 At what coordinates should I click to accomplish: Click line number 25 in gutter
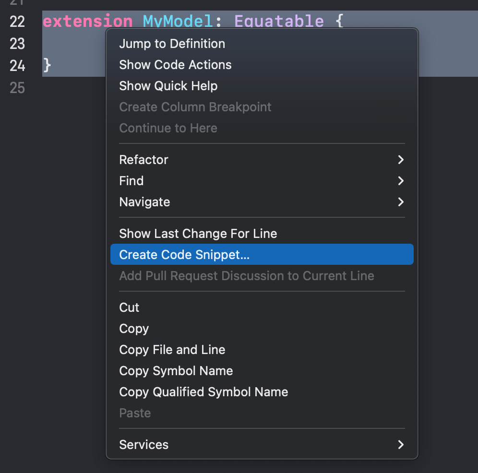tap(17, 88)
